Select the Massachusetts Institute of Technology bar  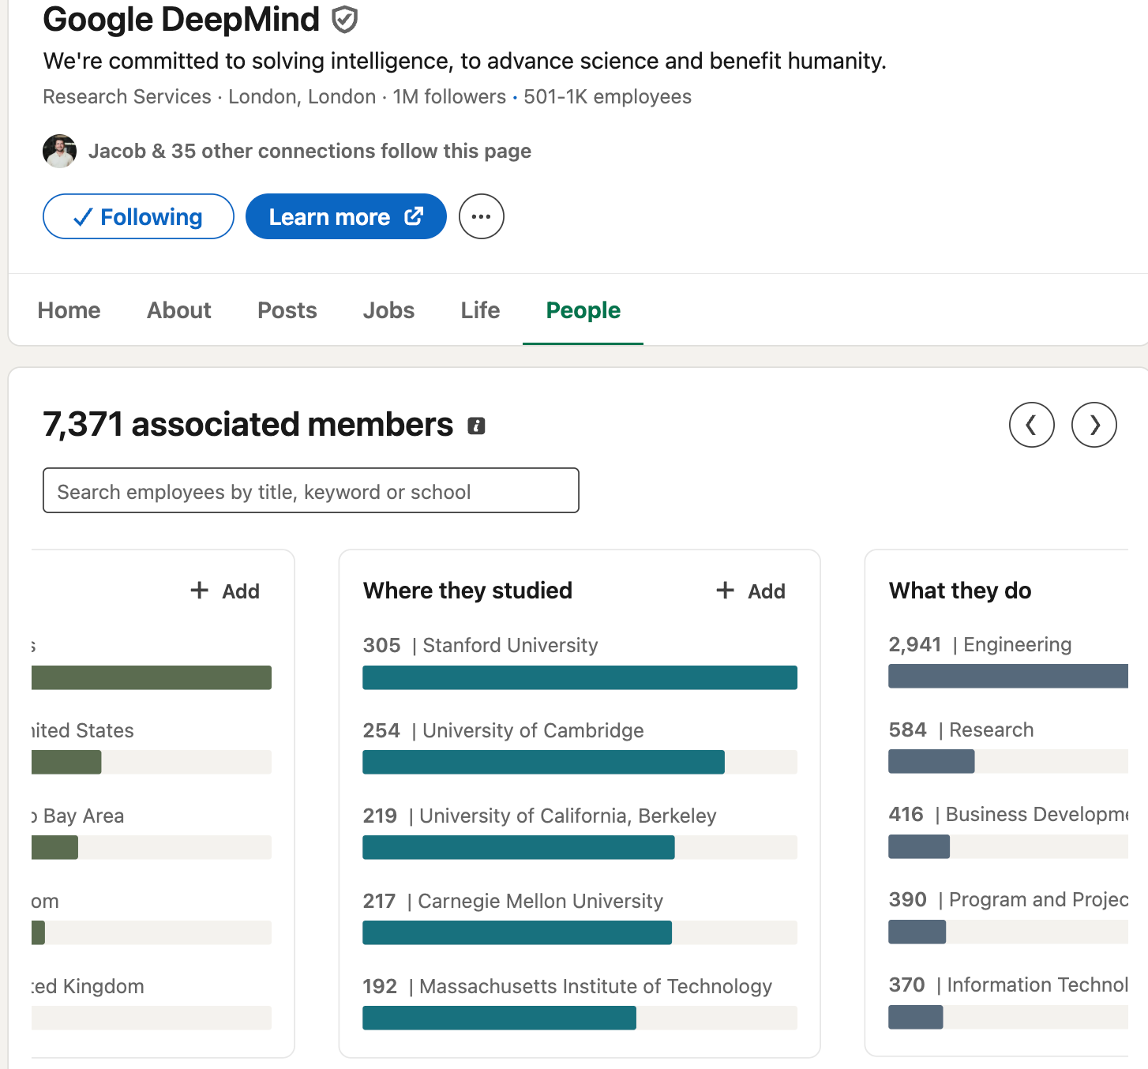(x=580, y=1018)
